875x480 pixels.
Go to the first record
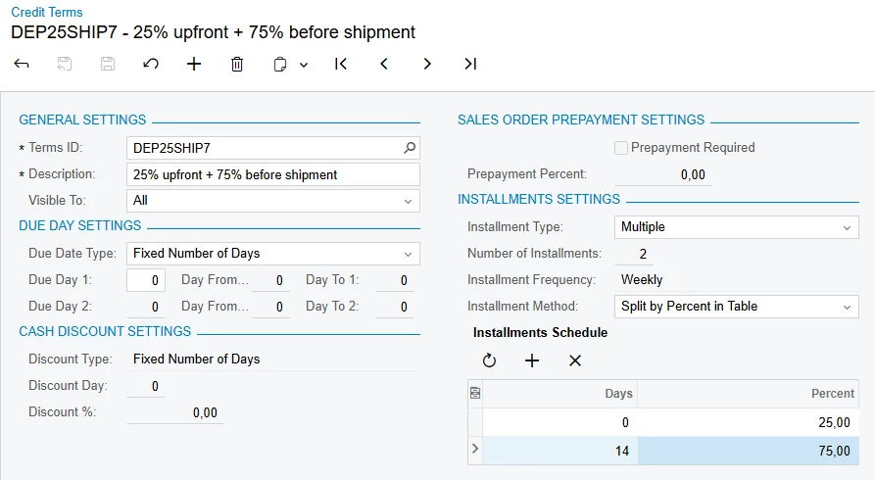[341, 64]
